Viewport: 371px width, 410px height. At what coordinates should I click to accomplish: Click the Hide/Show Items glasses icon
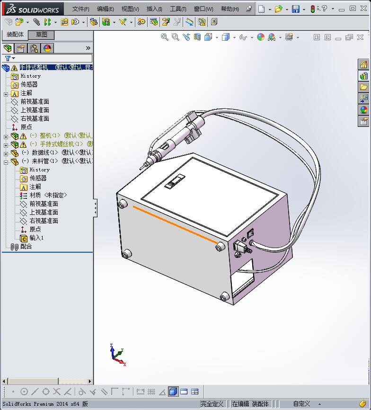243,37
